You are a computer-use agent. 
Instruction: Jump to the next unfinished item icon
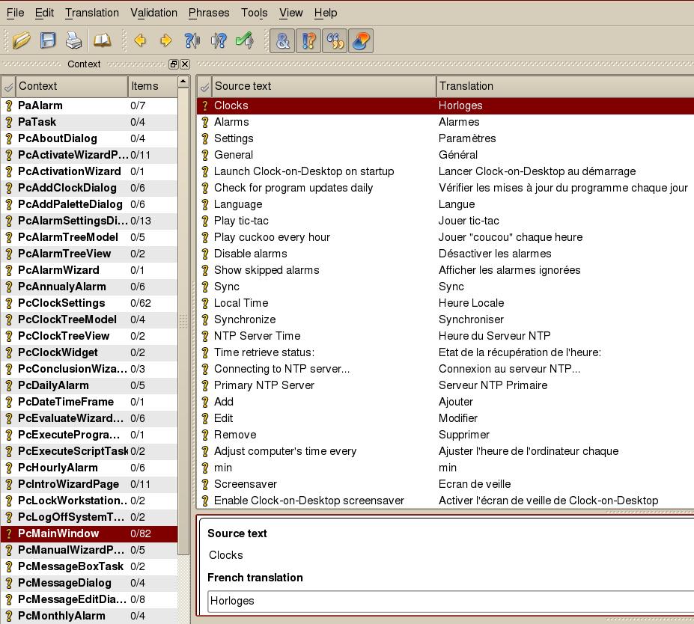click(218, 40)
